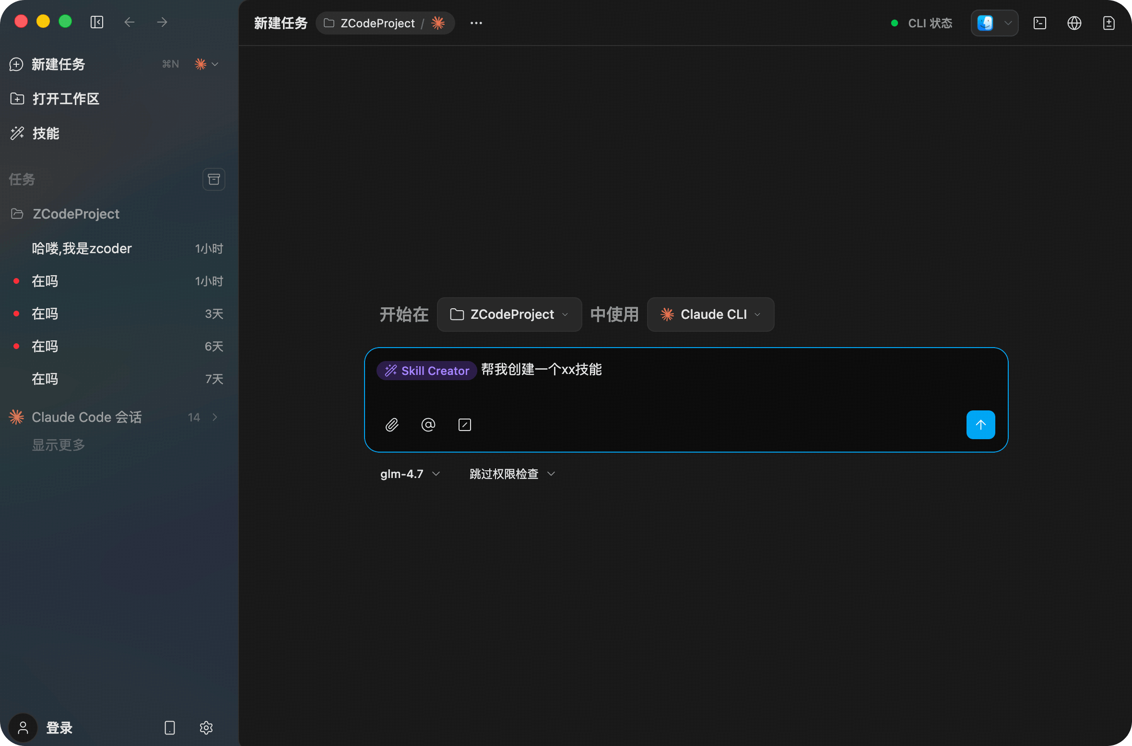Click the paperclip attachment icon
The image size is (1132, 746).
(x=392, y=425)
